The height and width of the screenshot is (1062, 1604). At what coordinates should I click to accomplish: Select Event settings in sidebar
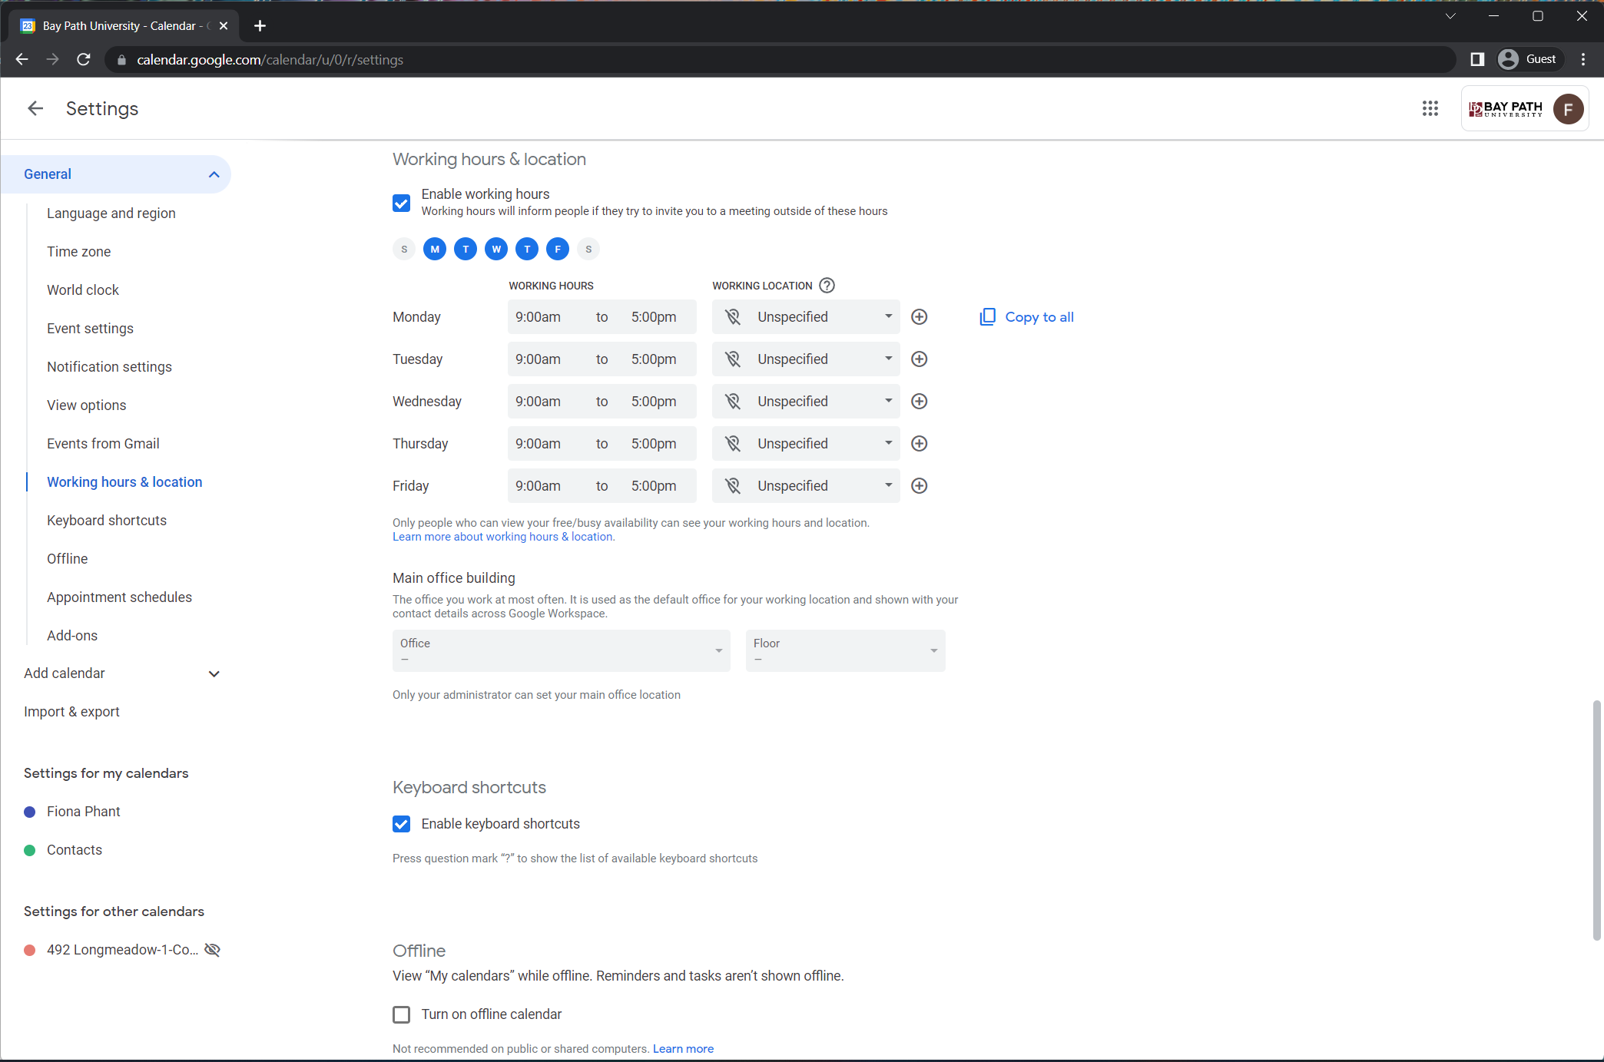(90, 329)
